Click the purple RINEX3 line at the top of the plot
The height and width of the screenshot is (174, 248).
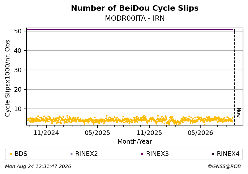pyautogui.click(x=130, y=29)
